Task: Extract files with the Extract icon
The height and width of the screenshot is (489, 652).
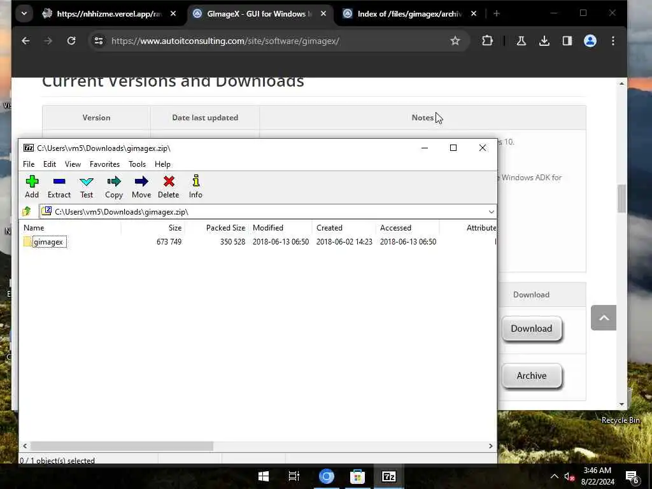Action: point(59,187)
